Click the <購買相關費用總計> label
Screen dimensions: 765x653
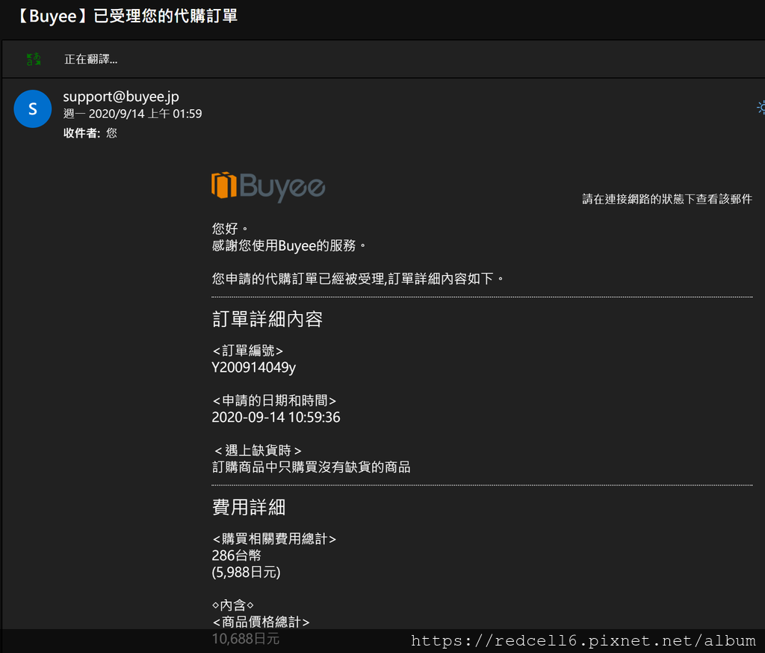[x=274, y=539]
